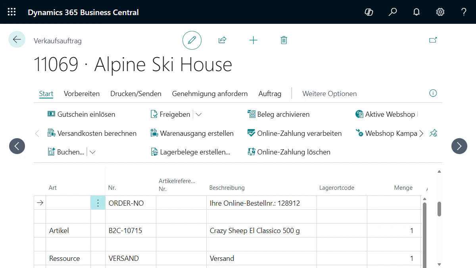This screenshot has height=268, width=476.
Task: Open the Auftrag tab
Action: pyautogui.click(x=270, y=94)
